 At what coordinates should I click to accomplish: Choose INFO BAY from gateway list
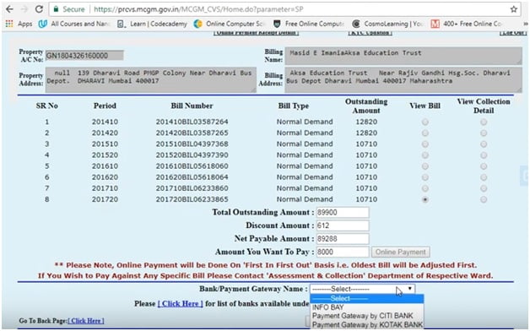tap(367, 307)
